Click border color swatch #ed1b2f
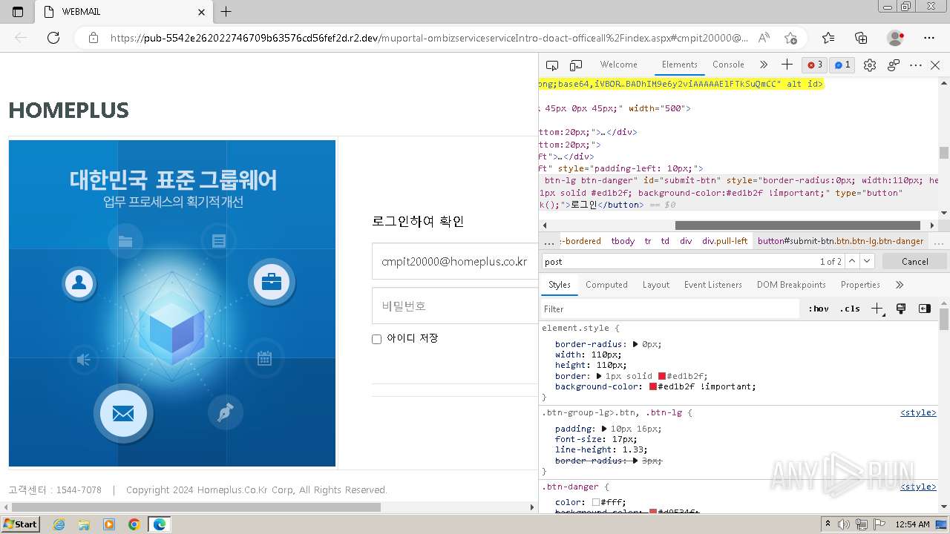 pos(662,376)
